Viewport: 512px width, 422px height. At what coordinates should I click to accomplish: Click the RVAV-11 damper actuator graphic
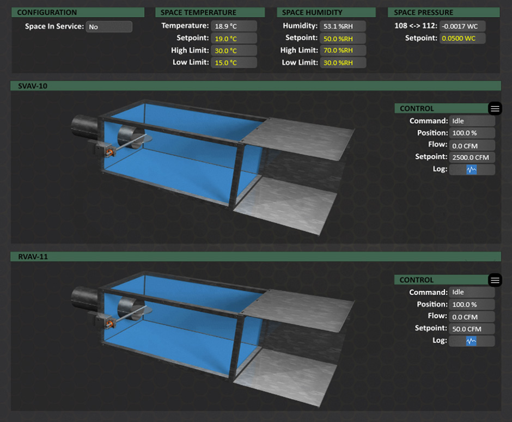click(105, 321)
